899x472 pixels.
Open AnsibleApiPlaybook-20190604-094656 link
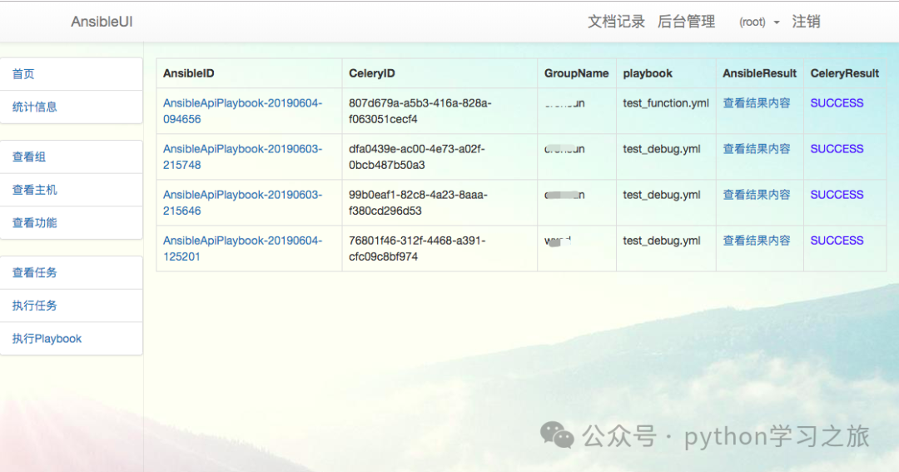[242, 112]
